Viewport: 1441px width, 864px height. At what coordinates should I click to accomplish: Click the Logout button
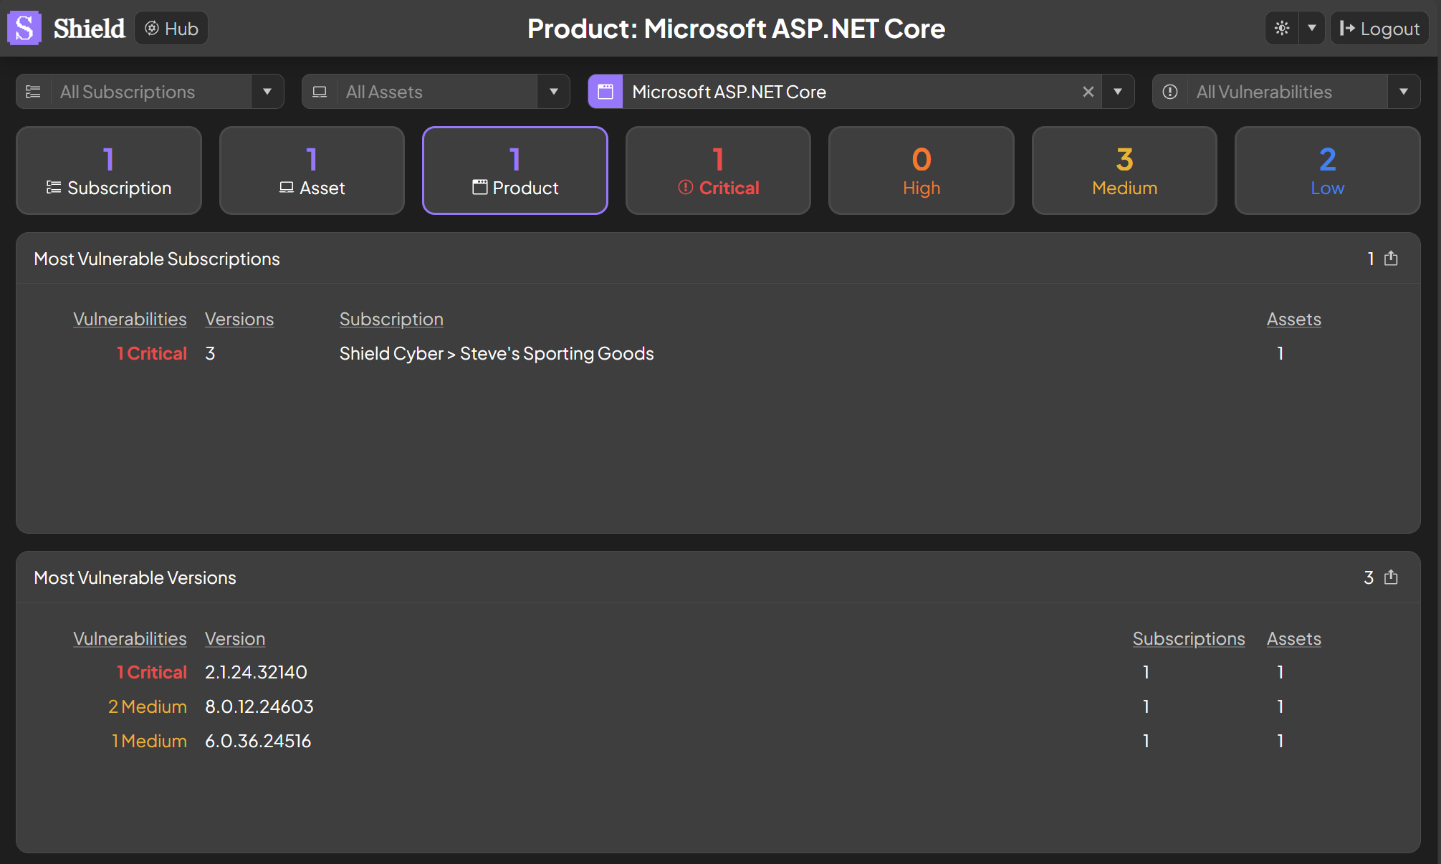point(1379,29)
